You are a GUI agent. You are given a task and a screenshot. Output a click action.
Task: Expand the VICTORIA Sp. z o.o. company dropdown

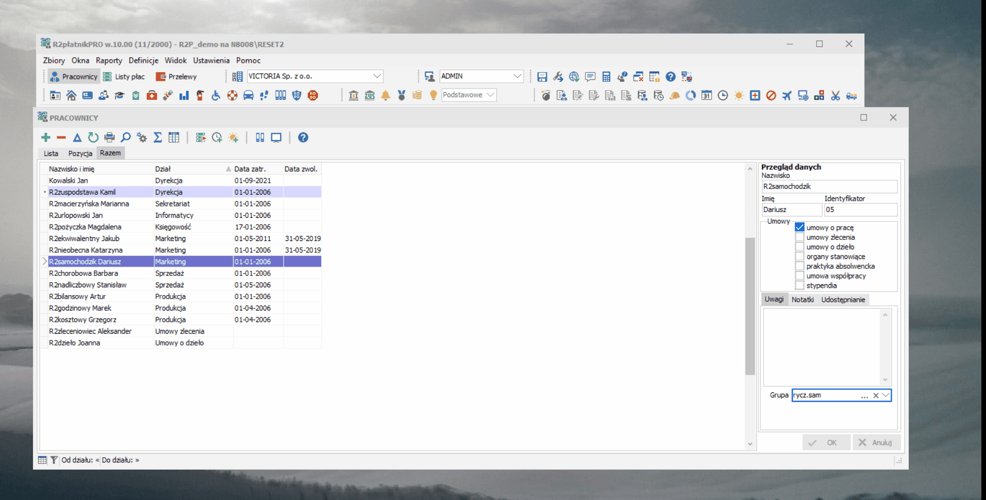(x=377, y=76)
